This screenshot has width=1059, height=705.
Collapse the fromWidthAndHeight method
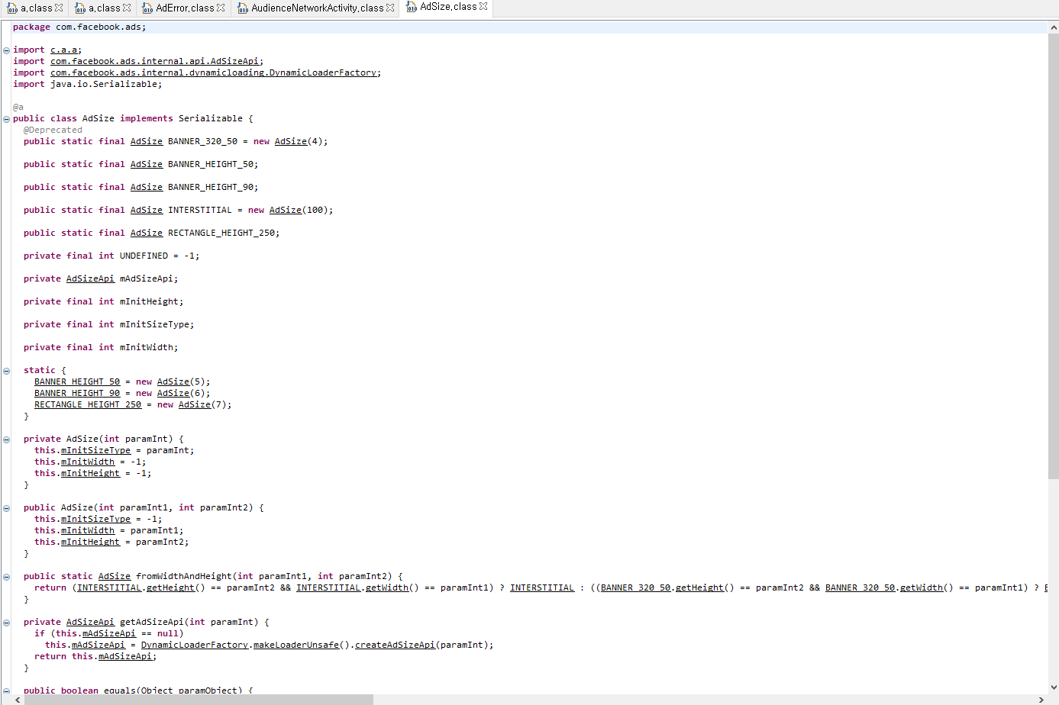(6, 577)
